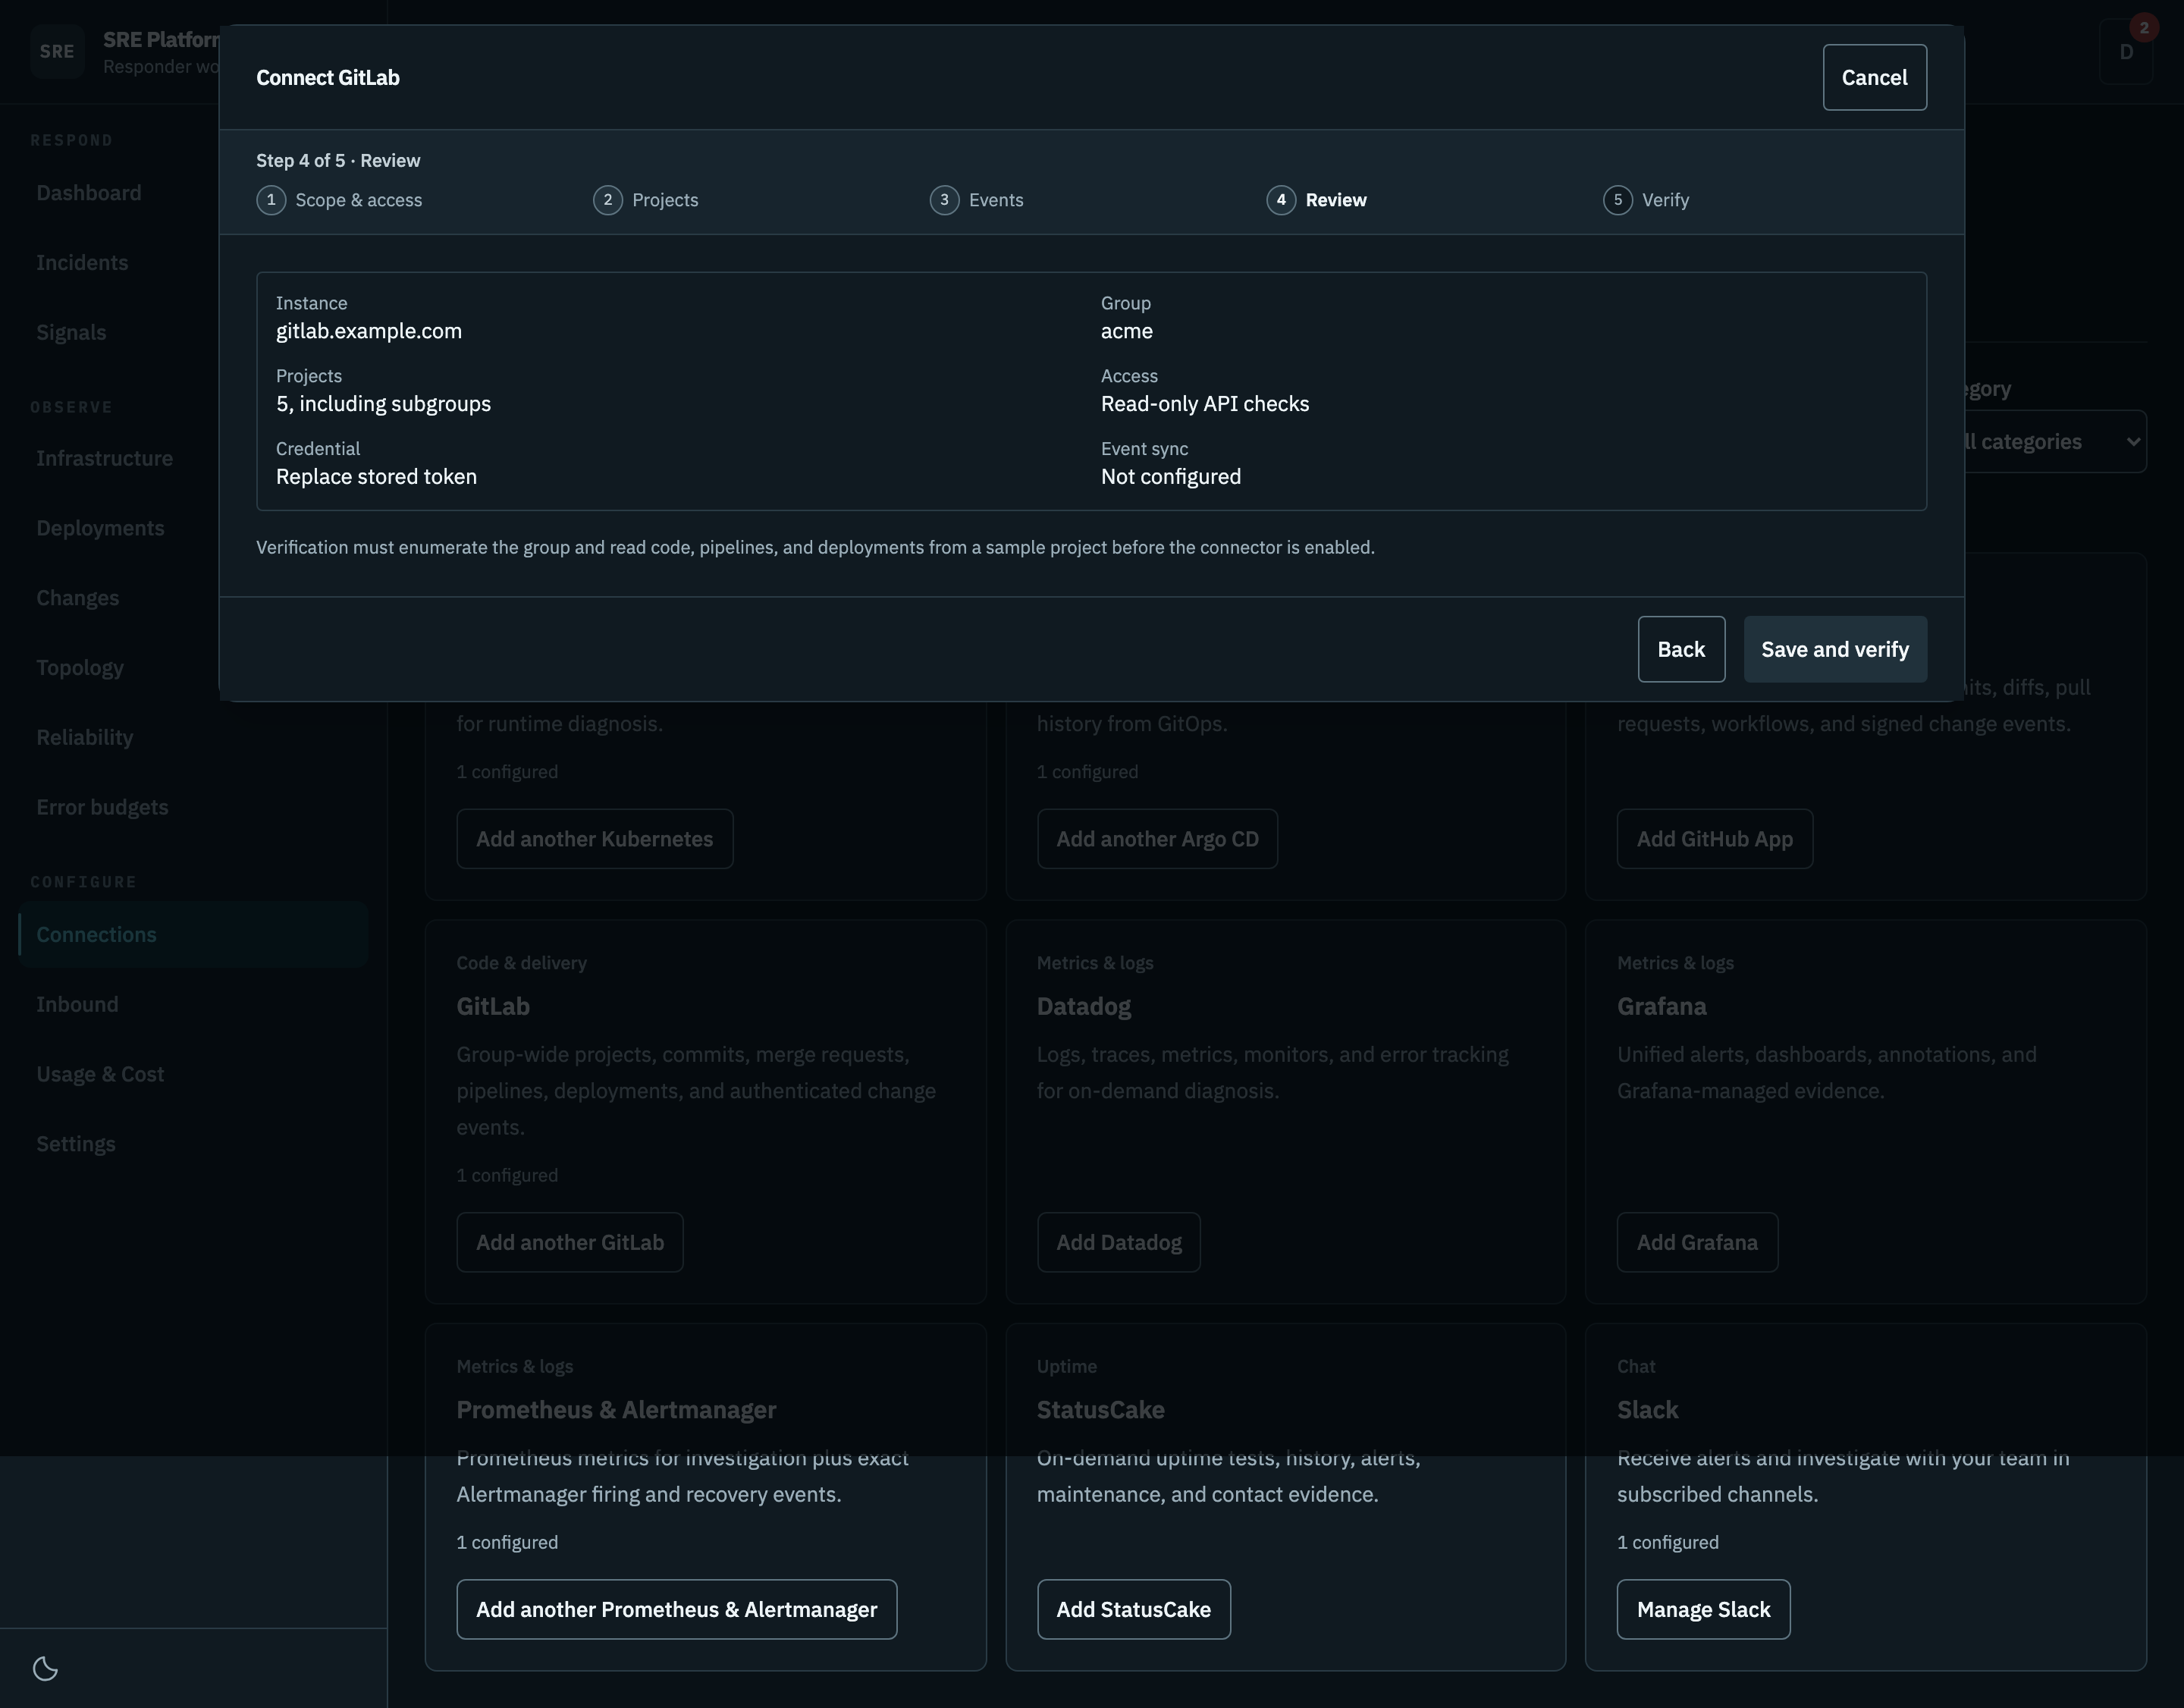Go Back in the GitLab wizard
This screenshot has width=2184, height=1708.
click(1681, 649)
